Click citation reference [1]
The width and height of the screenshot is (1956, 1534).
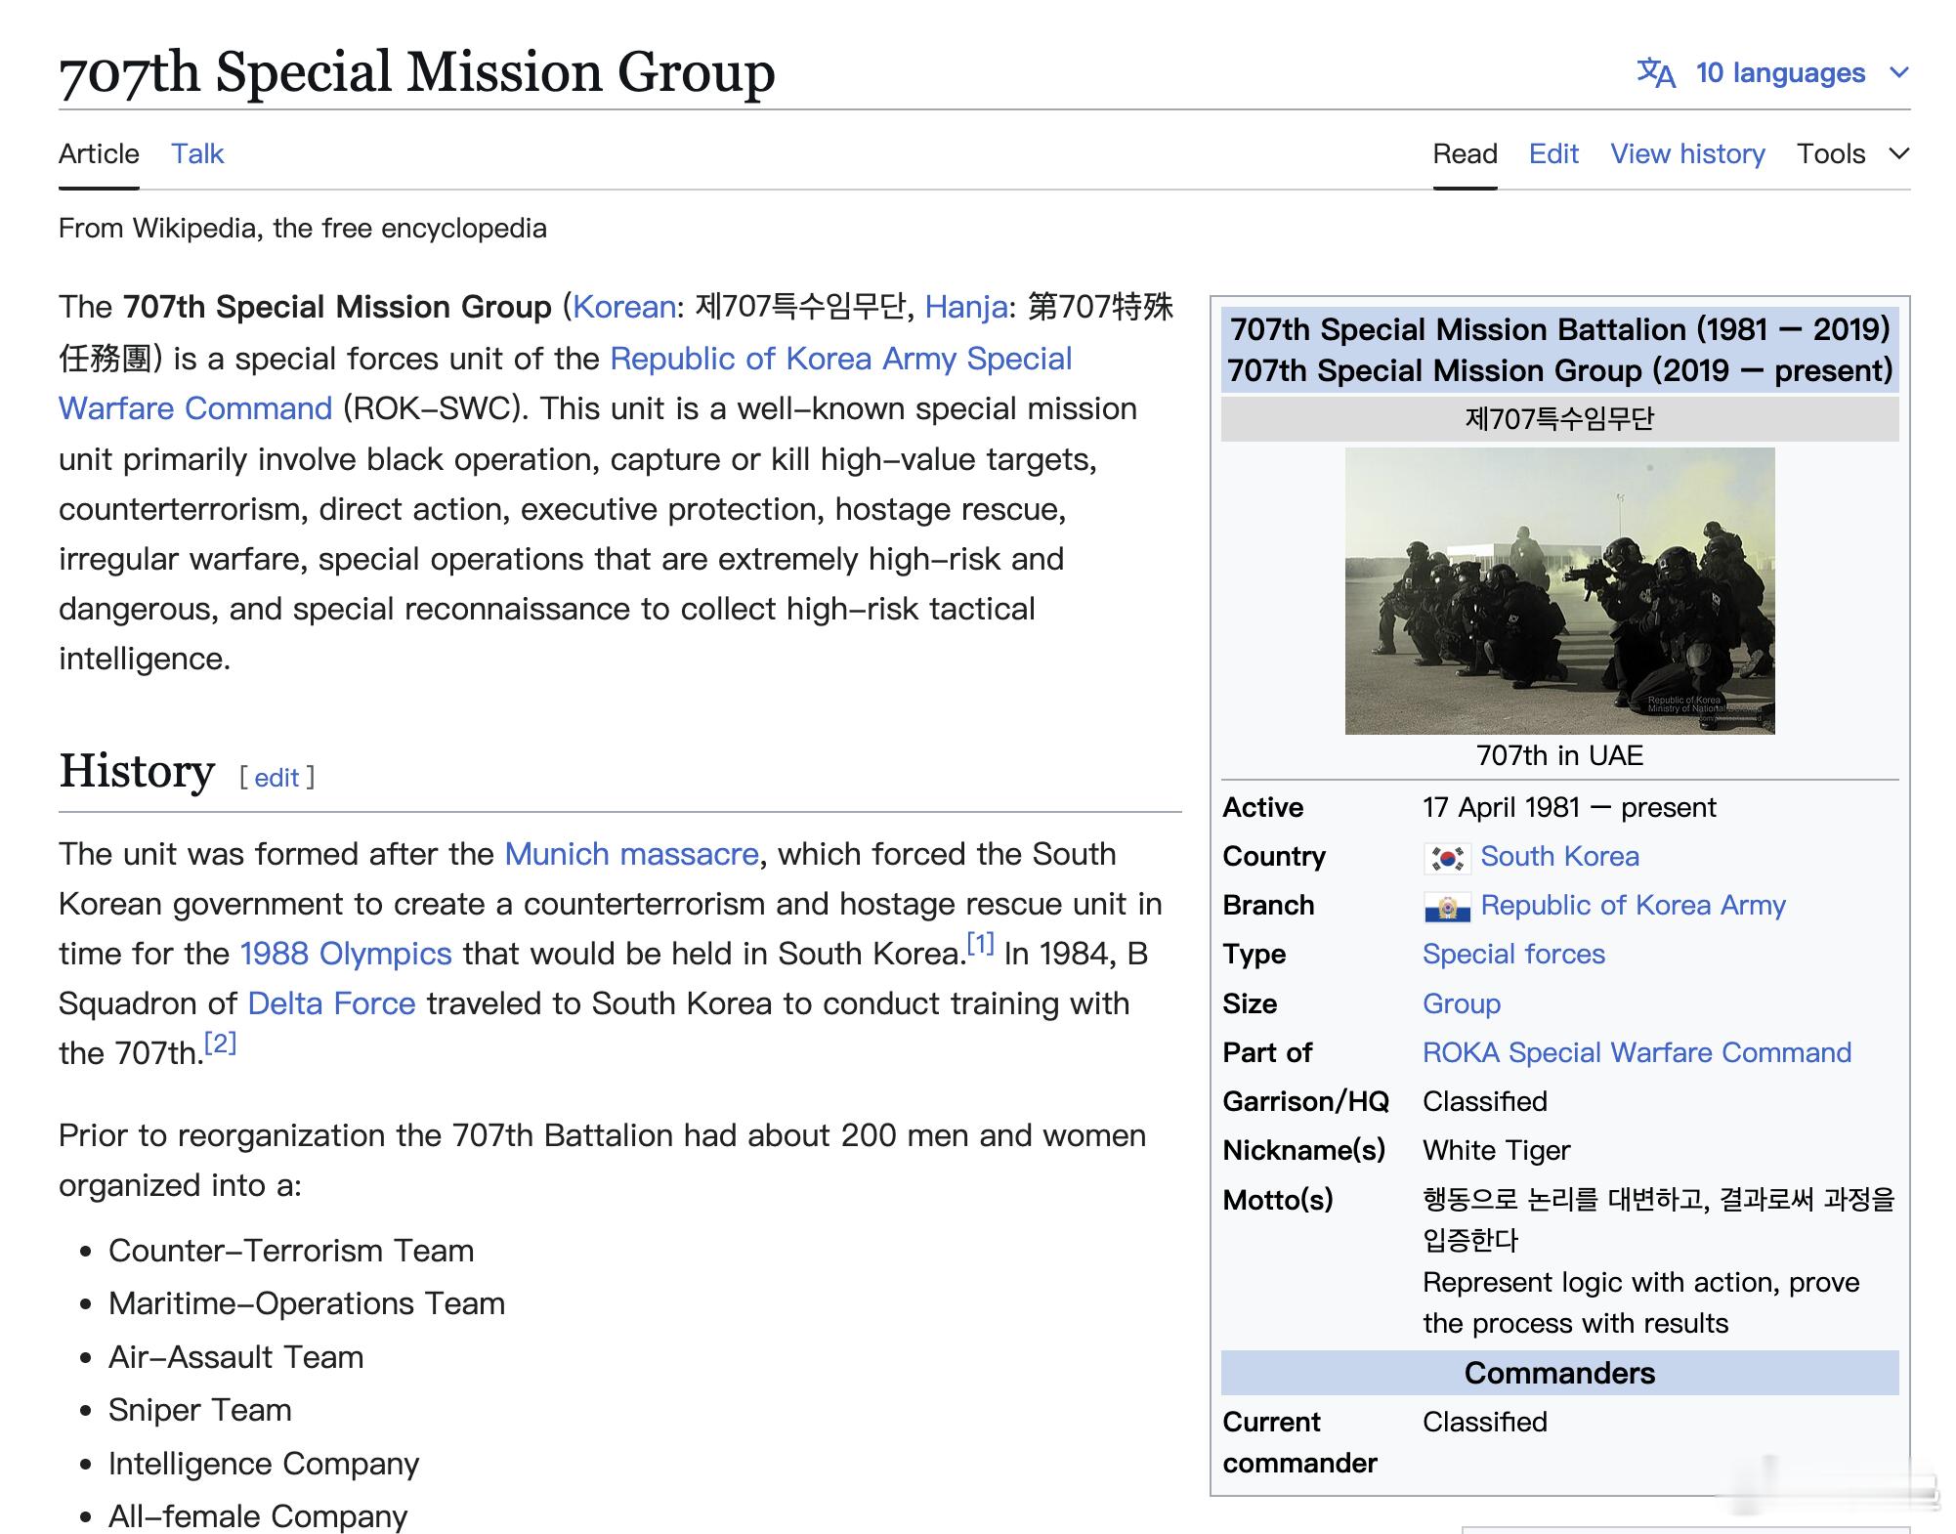coord(980,944)
